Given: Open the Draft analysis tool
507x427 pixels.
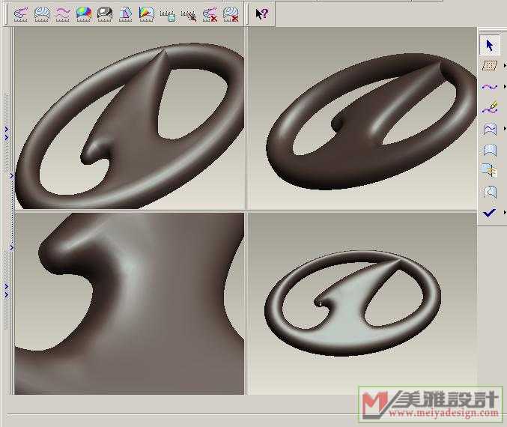Looking at the screenshot, I should pyautogui.click(x=126, y=14).
